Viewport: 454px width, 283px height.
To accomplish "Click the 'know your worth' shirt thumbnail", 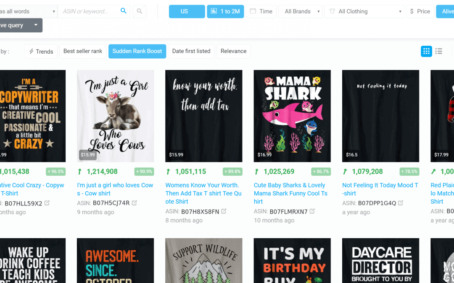I will click(204, 116).
